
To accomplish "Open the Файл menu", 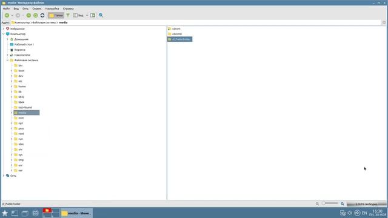I will pos(6,8).
